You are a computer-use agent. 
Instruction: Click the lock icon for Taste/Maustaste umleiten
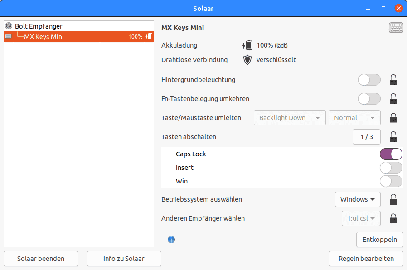393,118
